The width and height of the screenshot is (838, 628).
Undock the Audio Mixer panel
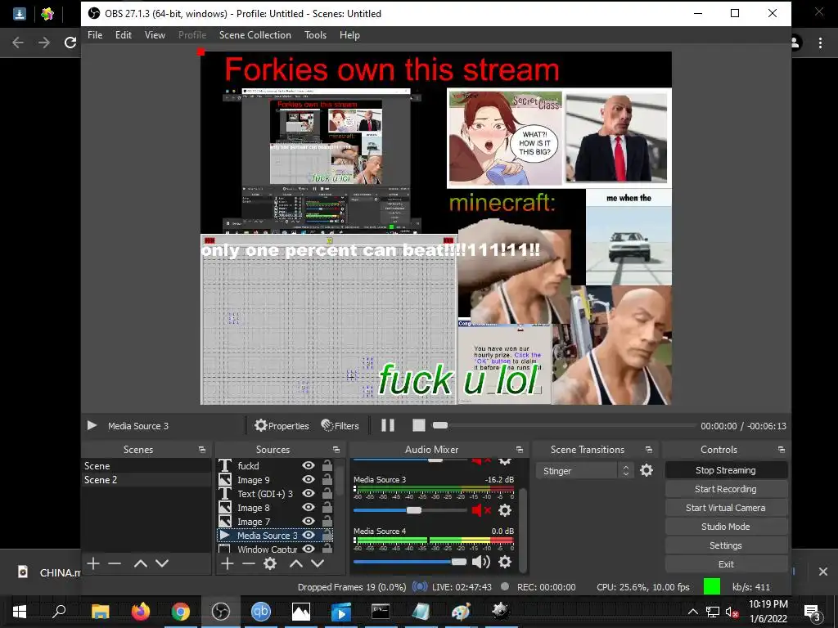520,450
